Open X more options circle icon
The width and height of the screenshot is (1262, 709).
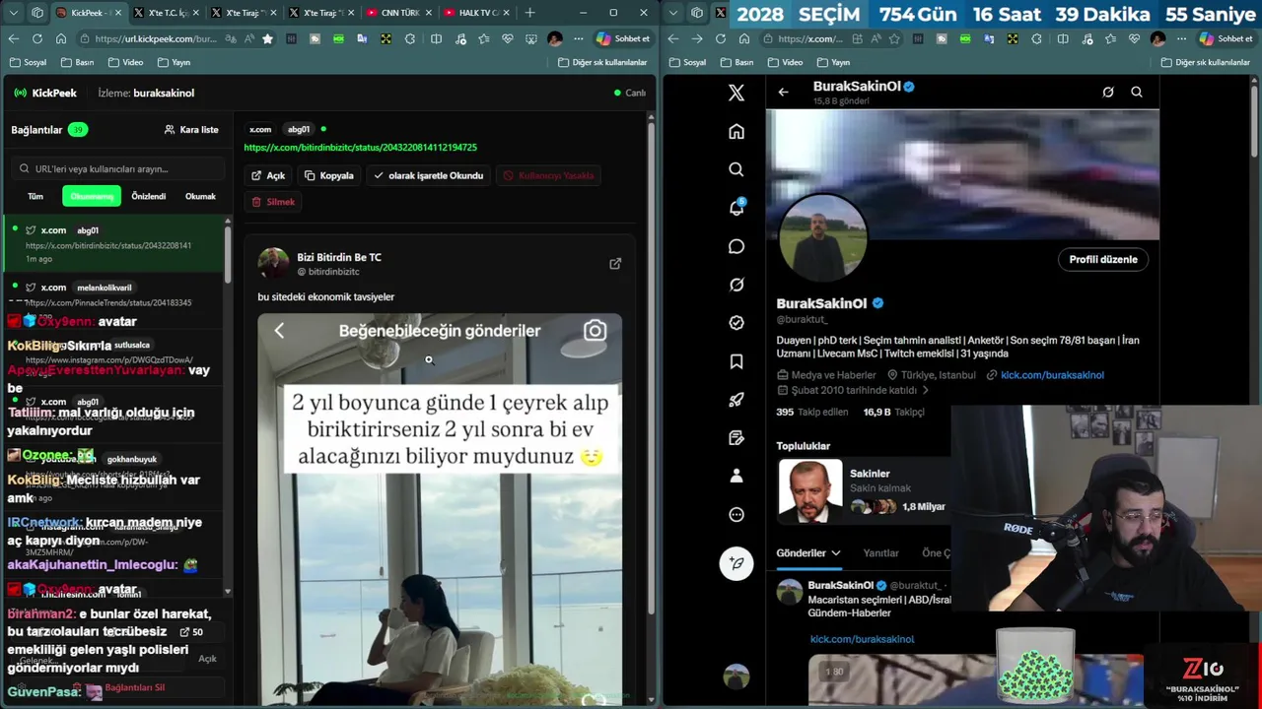click(736, 514)
